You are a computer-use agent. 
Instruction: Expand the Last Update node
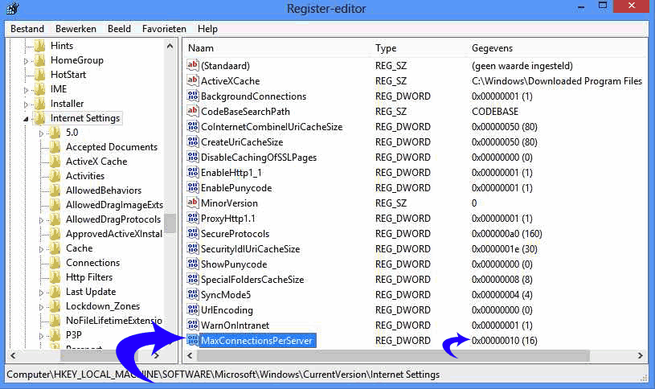[x=41, y=293]
